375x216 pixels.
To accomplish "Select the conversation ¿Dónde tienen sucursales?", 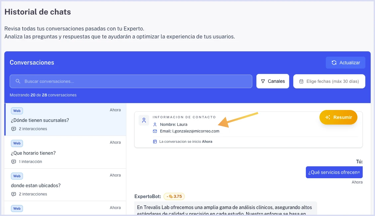I will tap(65, 120).
